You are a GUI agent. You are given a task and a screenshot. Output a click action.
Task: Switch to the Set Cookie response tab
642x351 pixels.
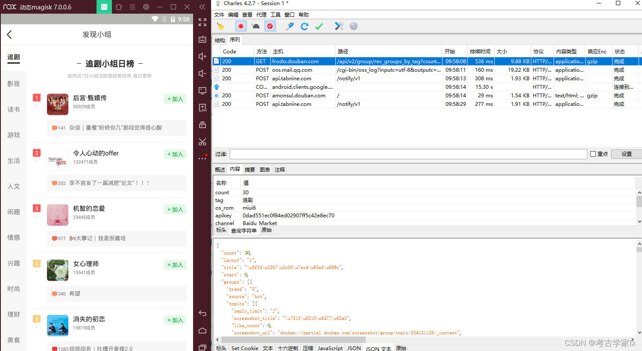(x=245, y=348)
